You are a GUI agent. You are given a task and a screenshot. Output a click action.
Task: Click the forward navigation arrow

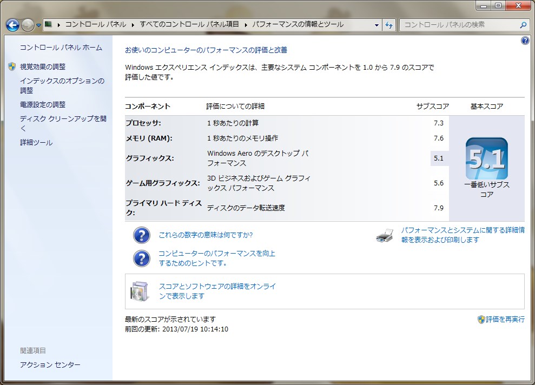(27, 25)
